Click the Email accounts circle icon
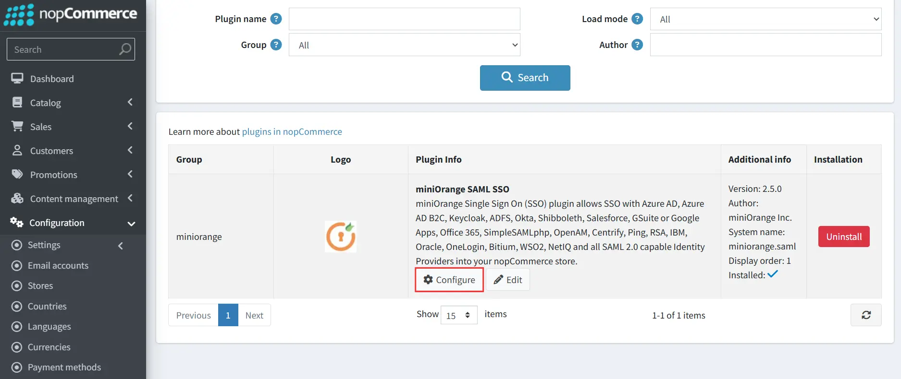This screenshot has height=379, width=901. tap(17, 266)
